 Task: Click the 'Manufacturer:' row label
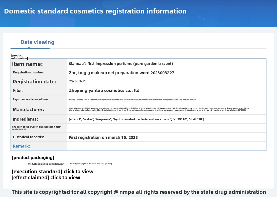[28, 109]
